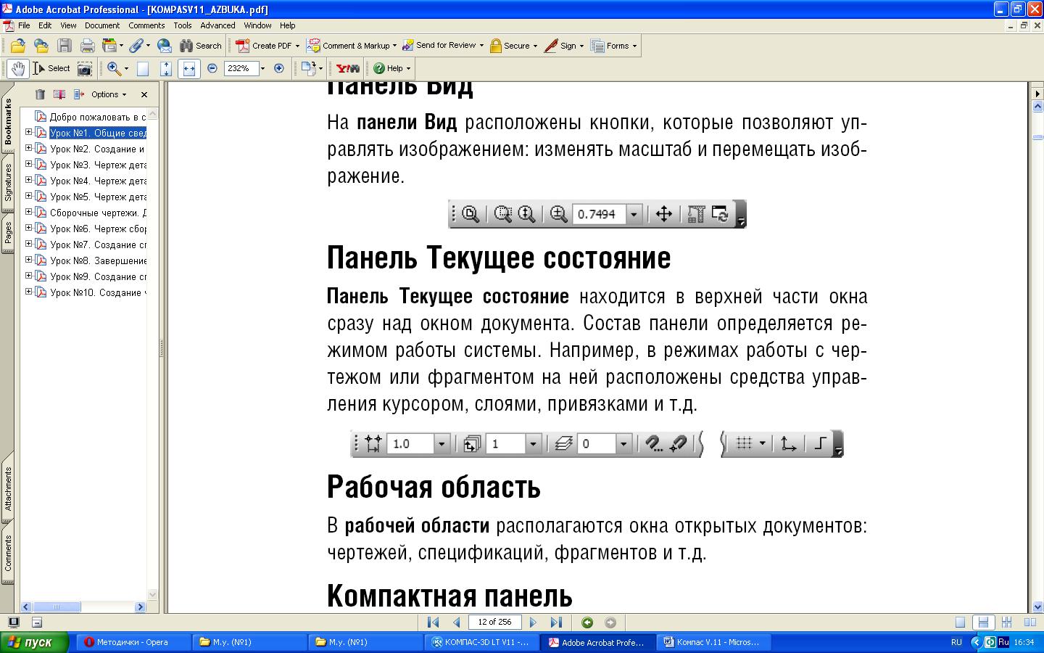The image size is (1044, 653).
Task: Set Actual Size page view
Action: (x=143, y=68)
